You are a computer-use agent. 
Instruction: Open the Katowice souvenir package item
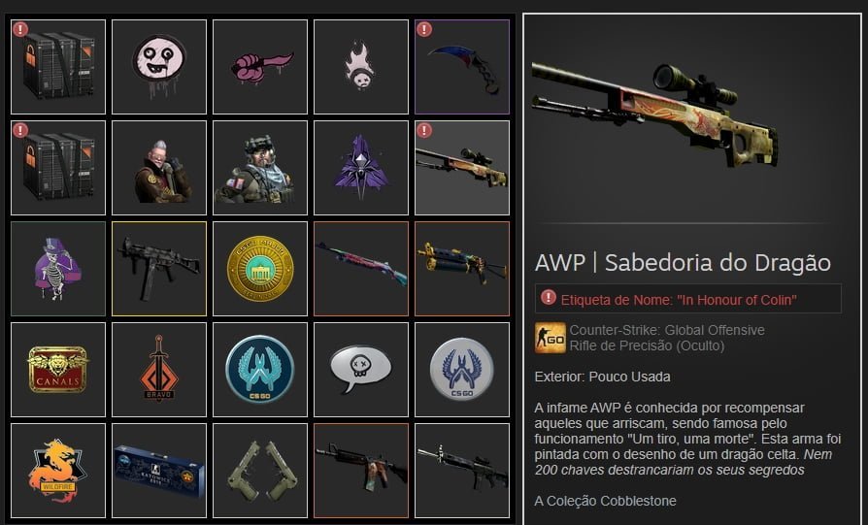[x=159, y=471]
